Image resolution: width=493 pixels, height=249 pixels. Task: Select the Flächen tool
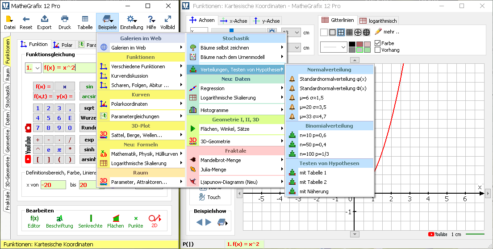[x=115, y=221]
